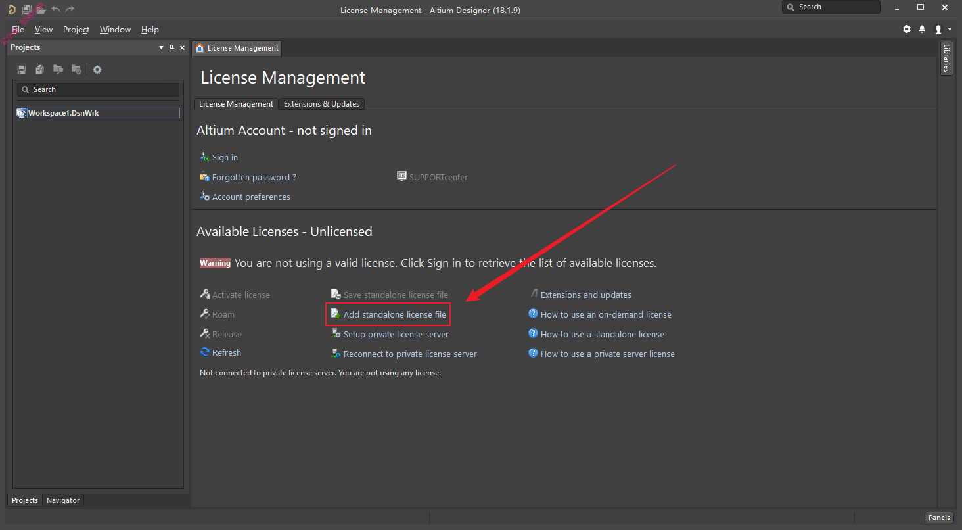Open How to use a private server license
Viewport: 962px width, 530px height.
(608, 354)
